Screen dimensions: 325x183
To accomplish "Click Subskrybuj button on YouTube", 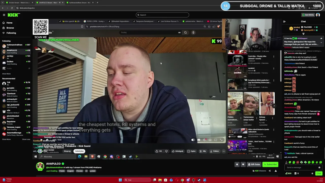I will click(79, 151).
